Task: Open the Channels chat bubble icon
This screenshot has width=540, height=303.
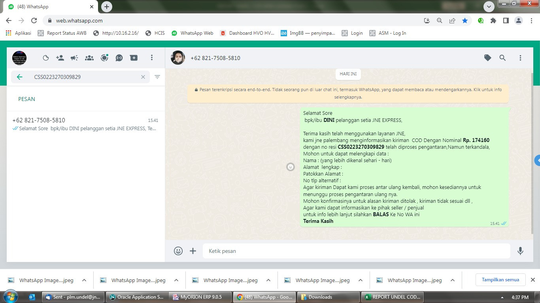Action: point(119,58)
